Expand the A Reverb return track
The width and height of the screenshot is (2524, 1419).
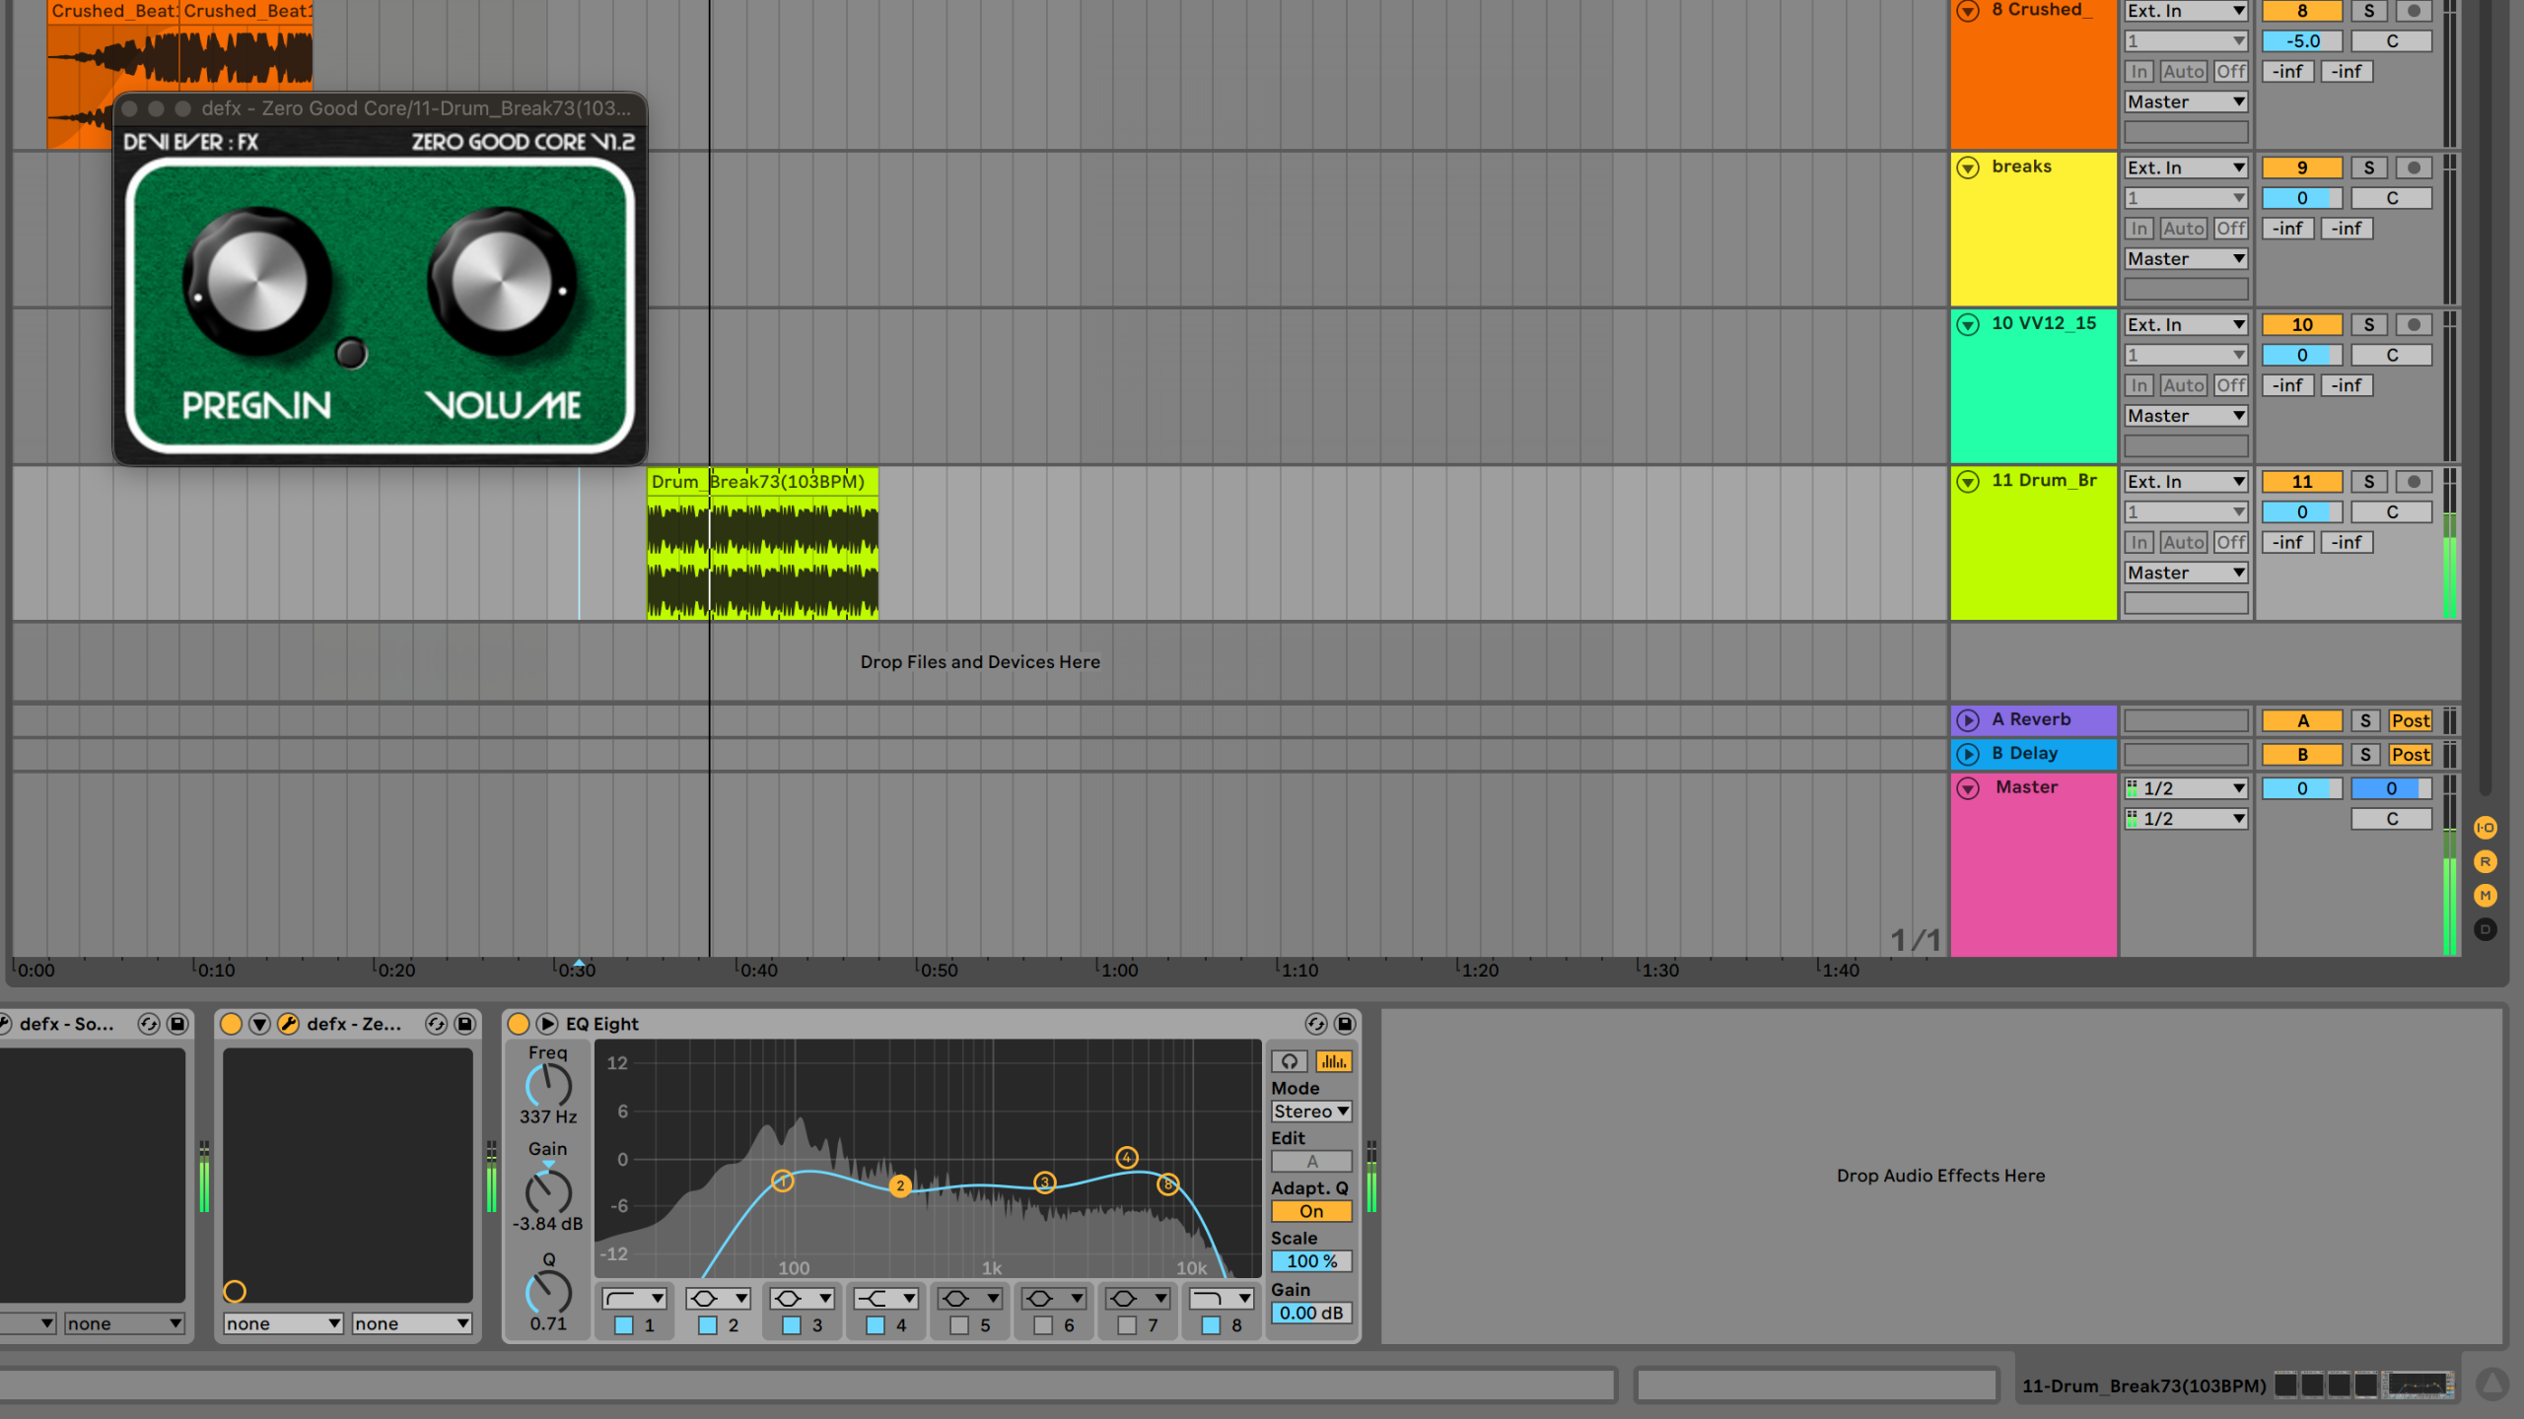(1968, 720)
